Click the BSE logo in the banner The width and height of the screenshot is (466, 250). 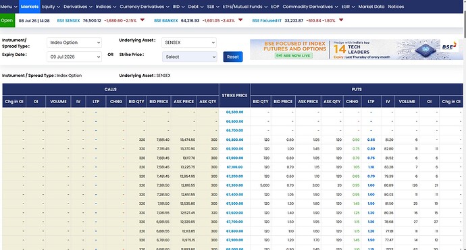pyautogui.click(x=448, y=46)
